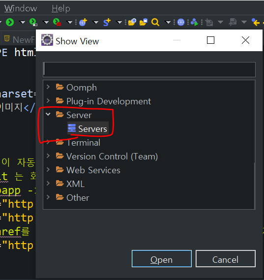The width and height of the screenshot is (264, 280).
Task: Click the XML folder icon
Action: (60, 183)
